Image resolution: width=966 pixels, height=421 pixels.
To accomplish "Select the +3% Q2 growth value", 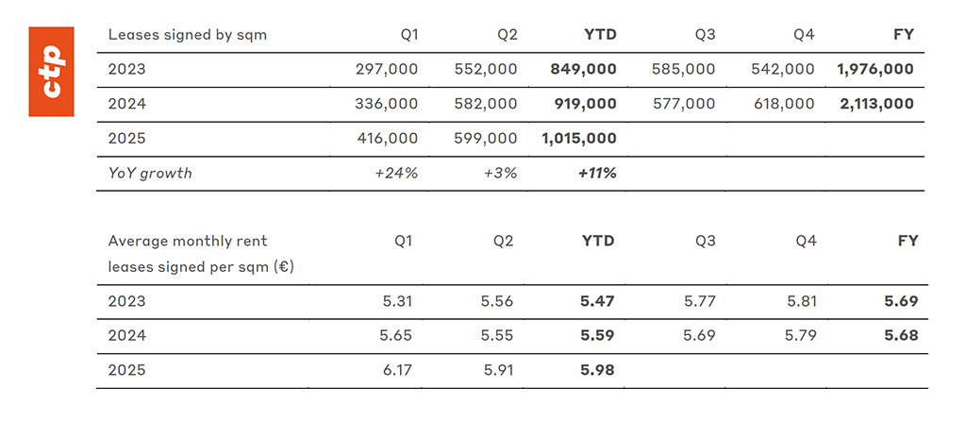I will [x=499, y=174].
